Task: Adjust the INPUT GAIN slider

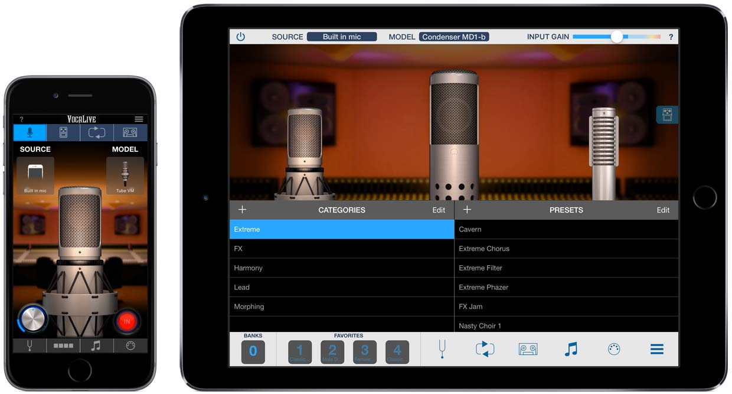Action: pos(617,37)
